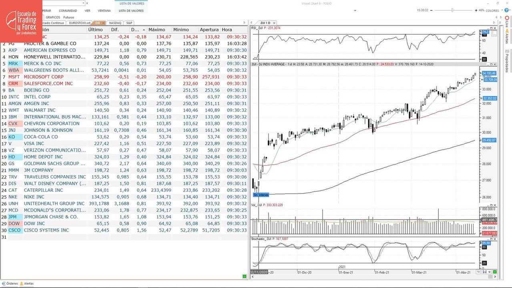Open the LISTA DE VALORES ribbon tab
The width and height of the screenshot is (512, 288).
[131, 11]
